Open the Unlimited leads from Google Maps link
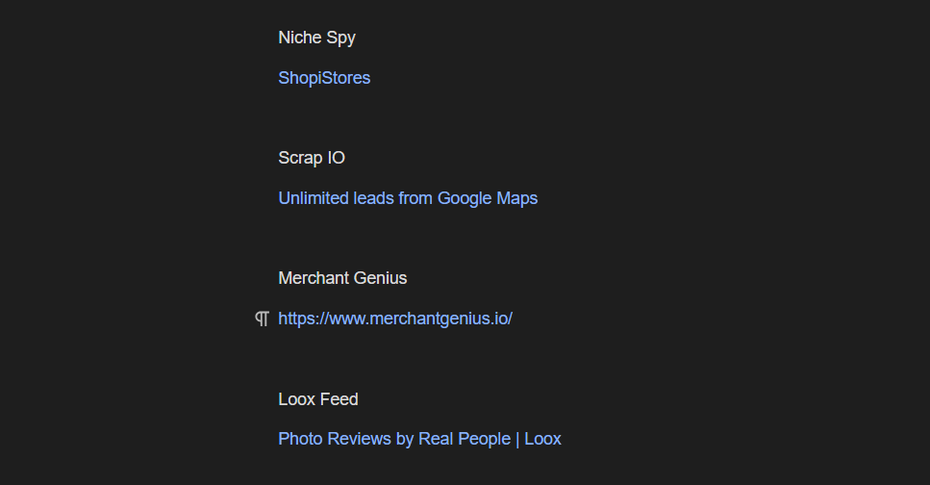930x485 pixels. 408,198
